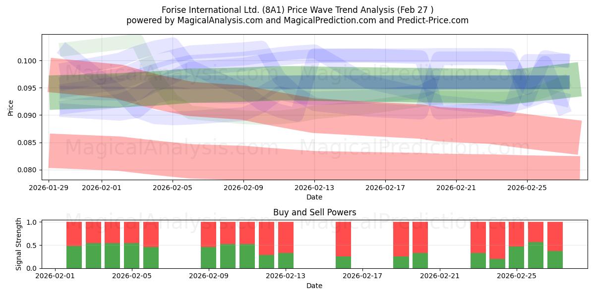
Task: Select the red sell segment of Feb 12 bar
Action: (x=267, y=239)
